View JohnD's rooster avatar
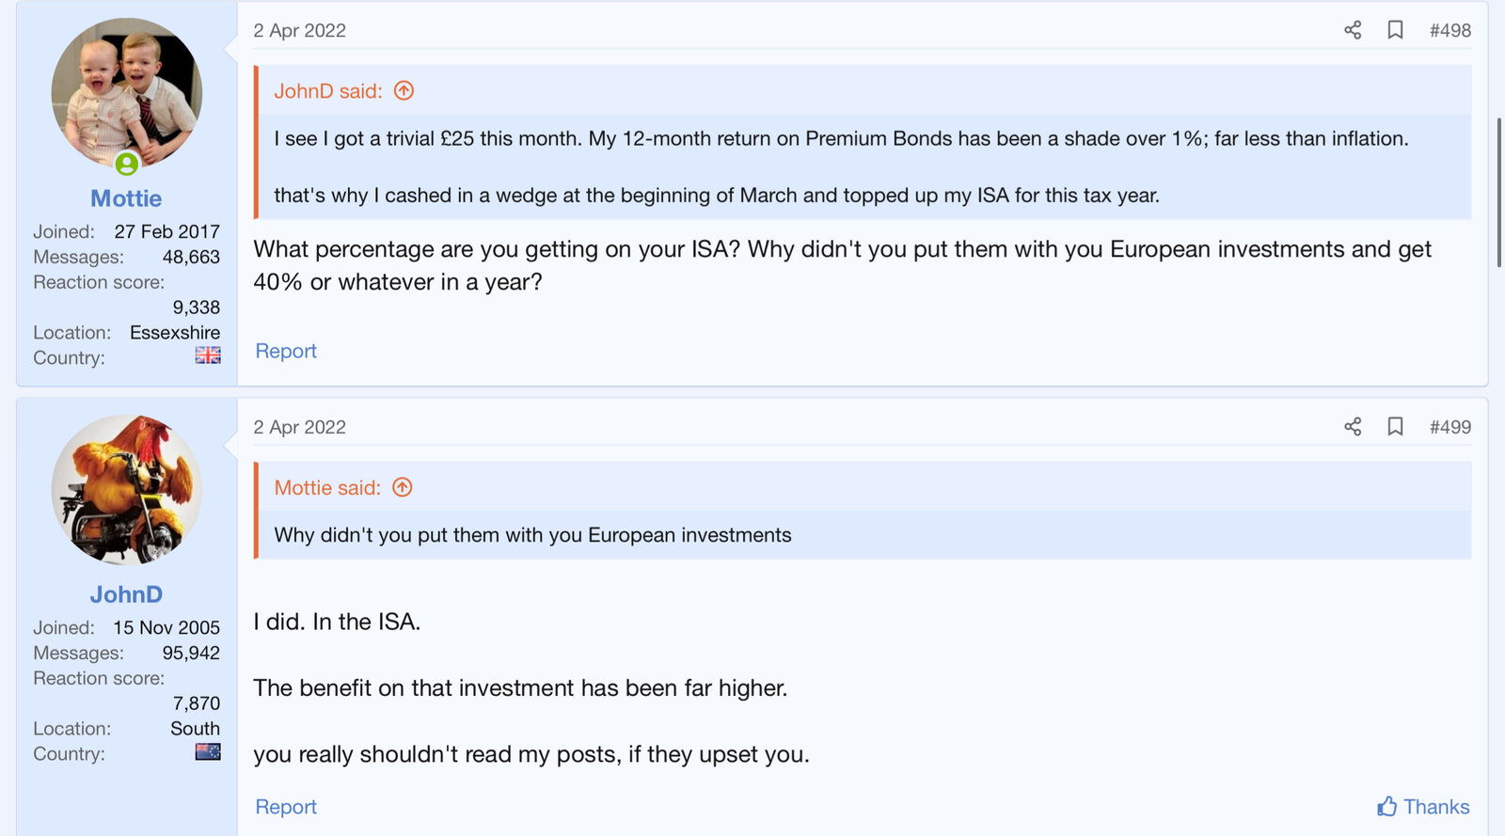 pos(126,489)
